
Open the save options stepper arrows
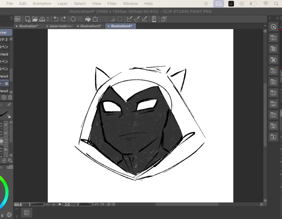[x=48, y=19]
